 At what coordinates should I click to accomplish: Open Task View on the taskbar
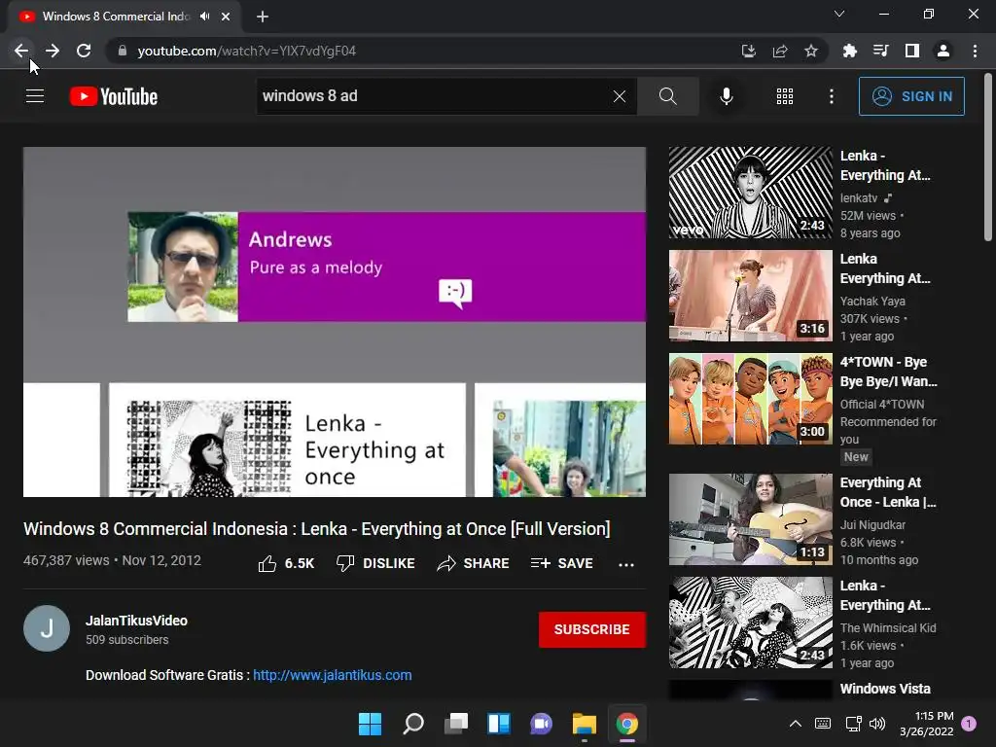click(x=456, y=724)
